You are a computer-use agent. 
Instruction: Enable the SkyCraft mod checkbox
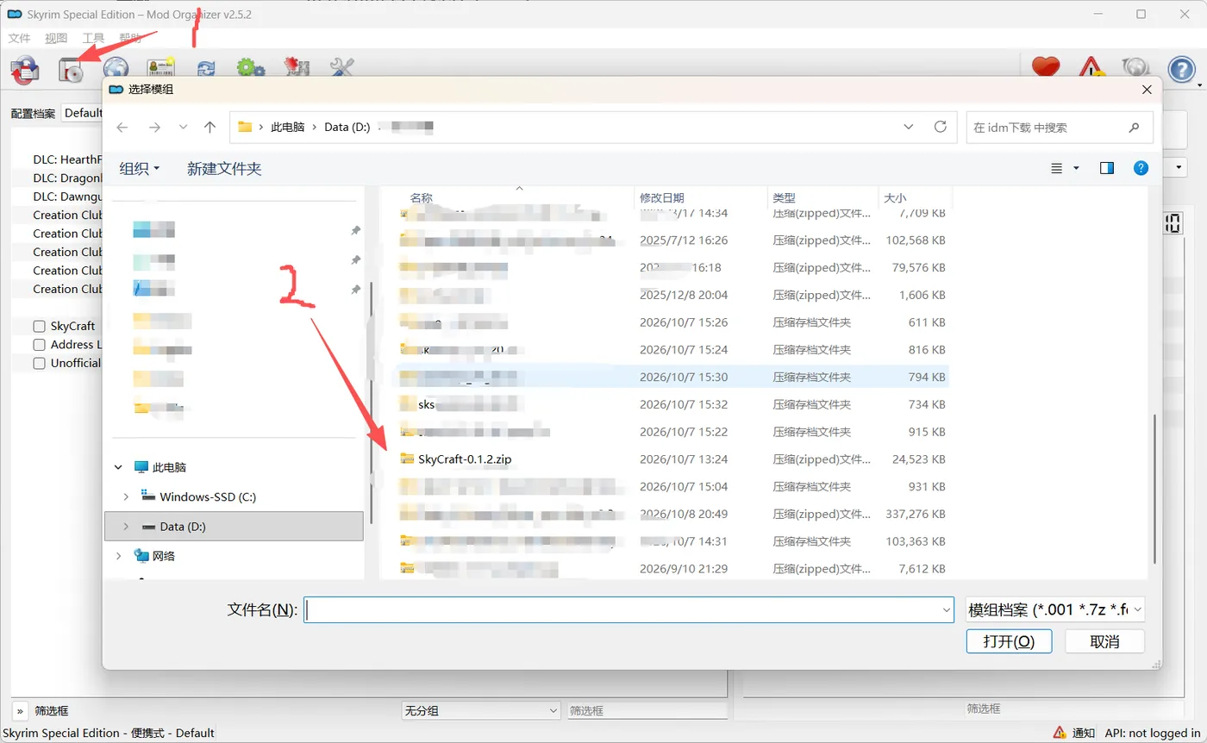coord(39,326)
